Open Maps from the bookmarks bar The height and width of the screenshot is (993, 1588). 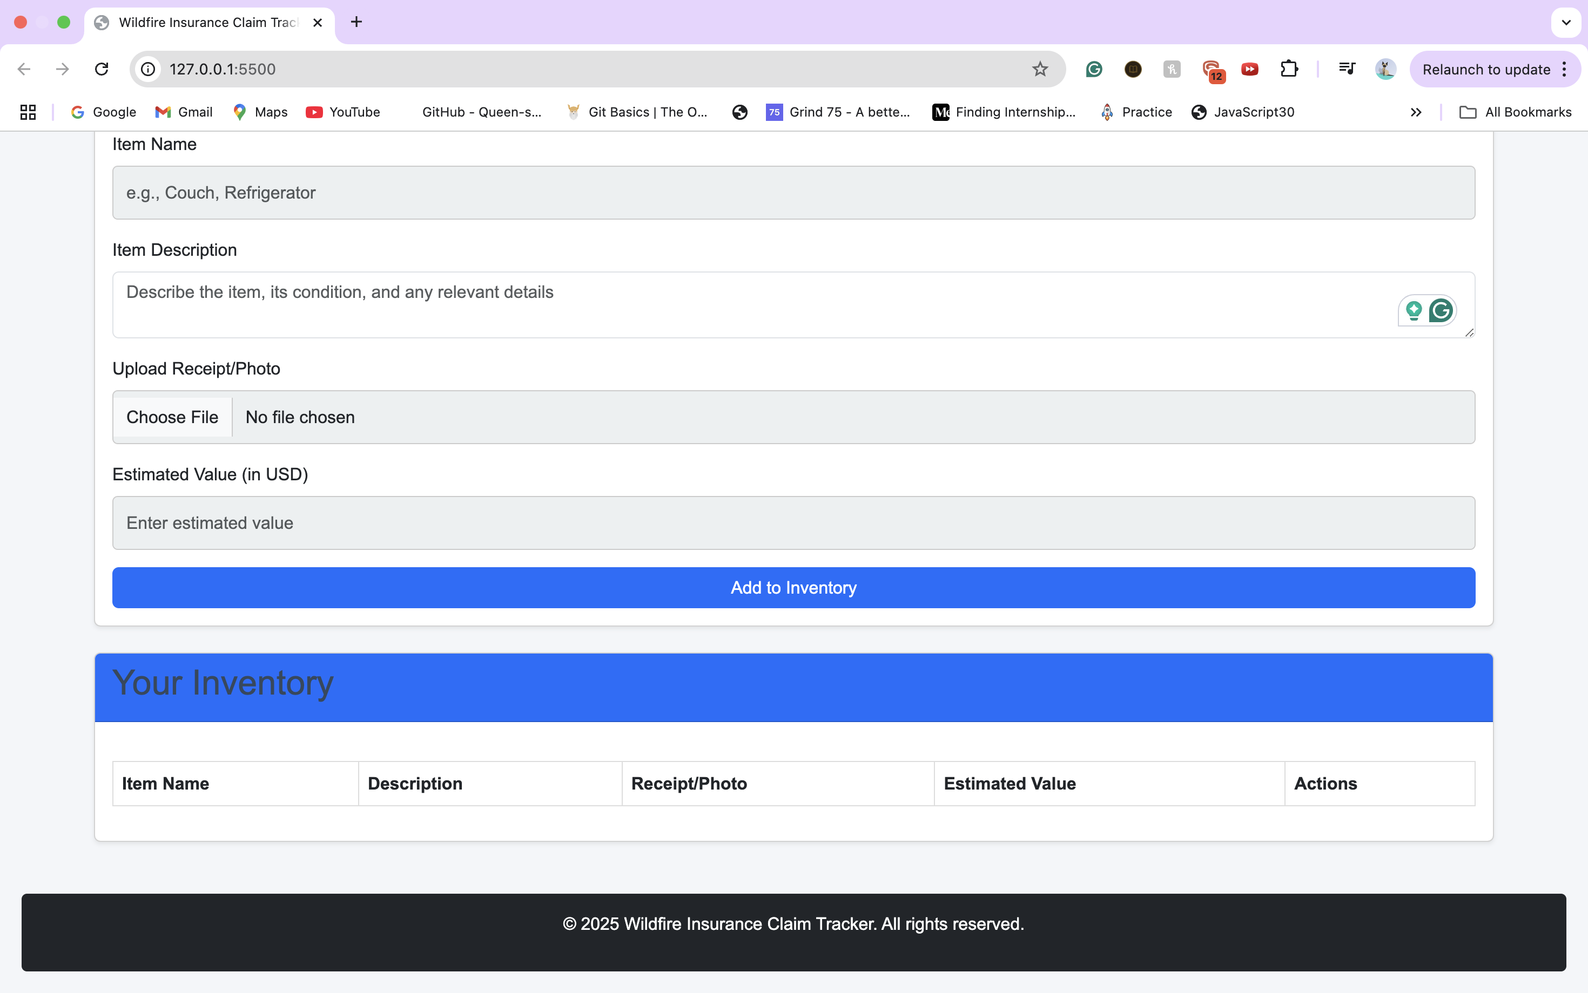pyautogui.click(x=260, y=112)
